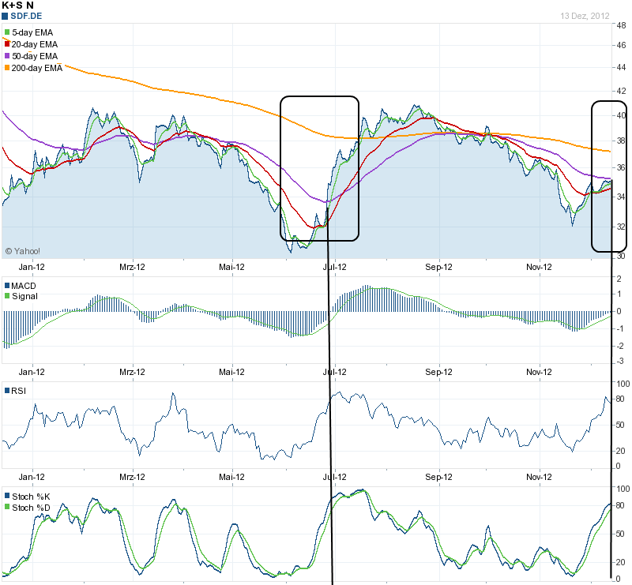Click Mrz-12 on the MACD chart axis

(x=132, y=372)
